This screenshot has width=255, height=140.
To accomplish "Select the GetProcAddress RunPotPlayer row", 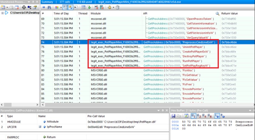I will coord(148,61).
